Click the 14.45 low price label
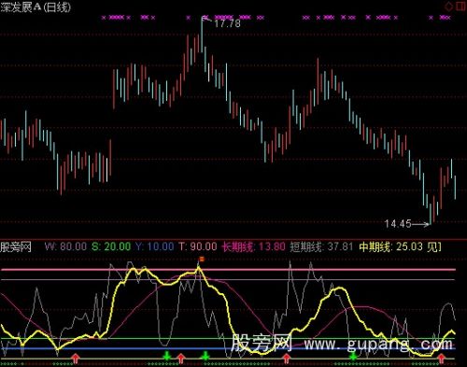This screenshot has height=367, width=467. 398,223
